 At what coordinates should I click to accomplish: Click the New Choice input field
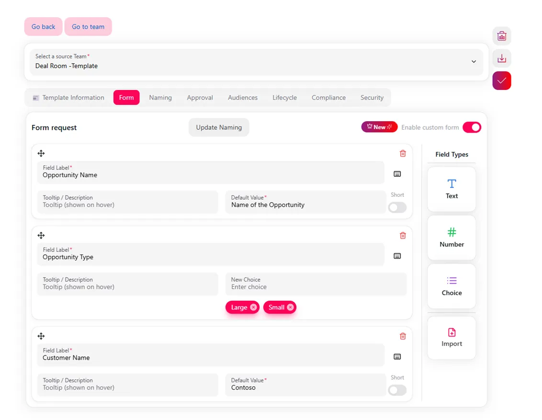316,284
